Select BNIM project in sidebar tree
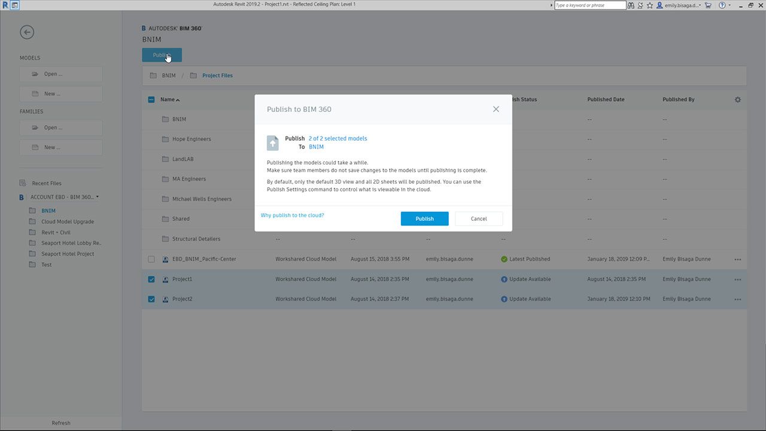This screenshot has height=431, width=766. click(x=48, y=211)
